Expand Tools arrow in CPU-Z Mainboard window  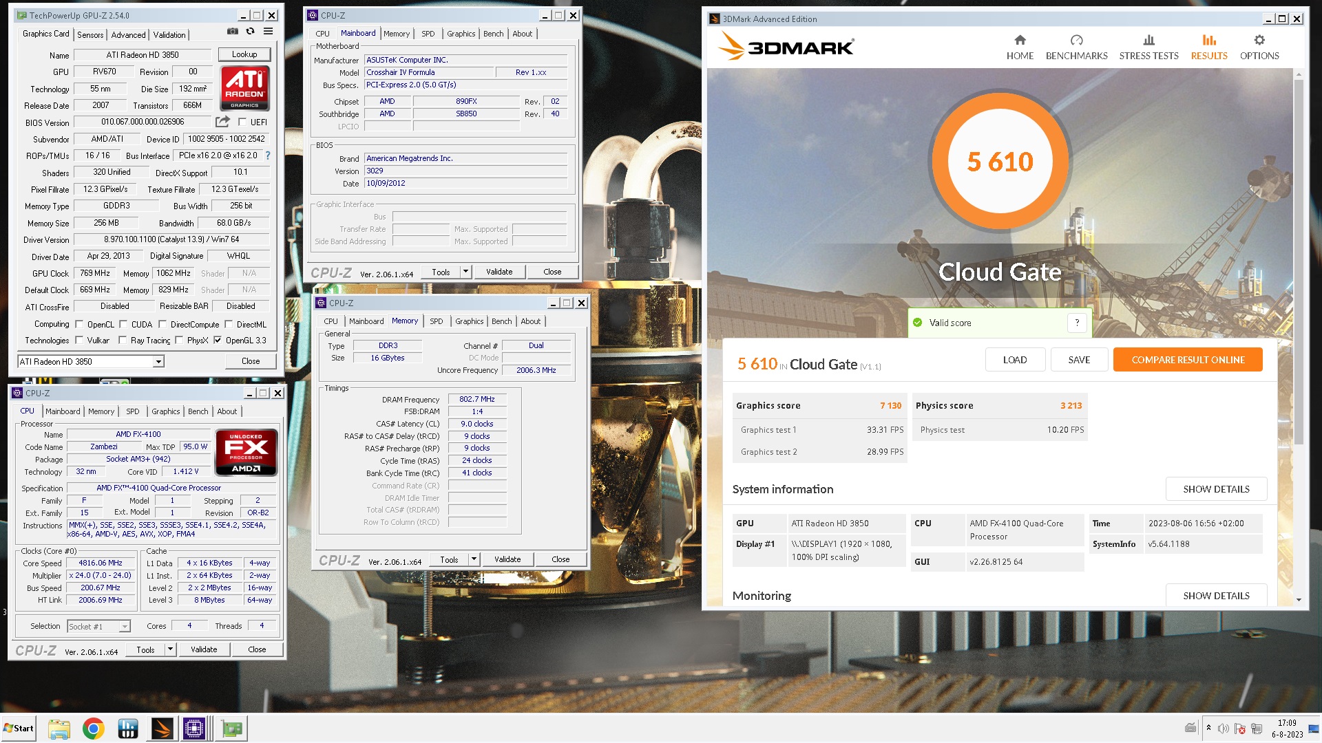[x=465, y=272]
